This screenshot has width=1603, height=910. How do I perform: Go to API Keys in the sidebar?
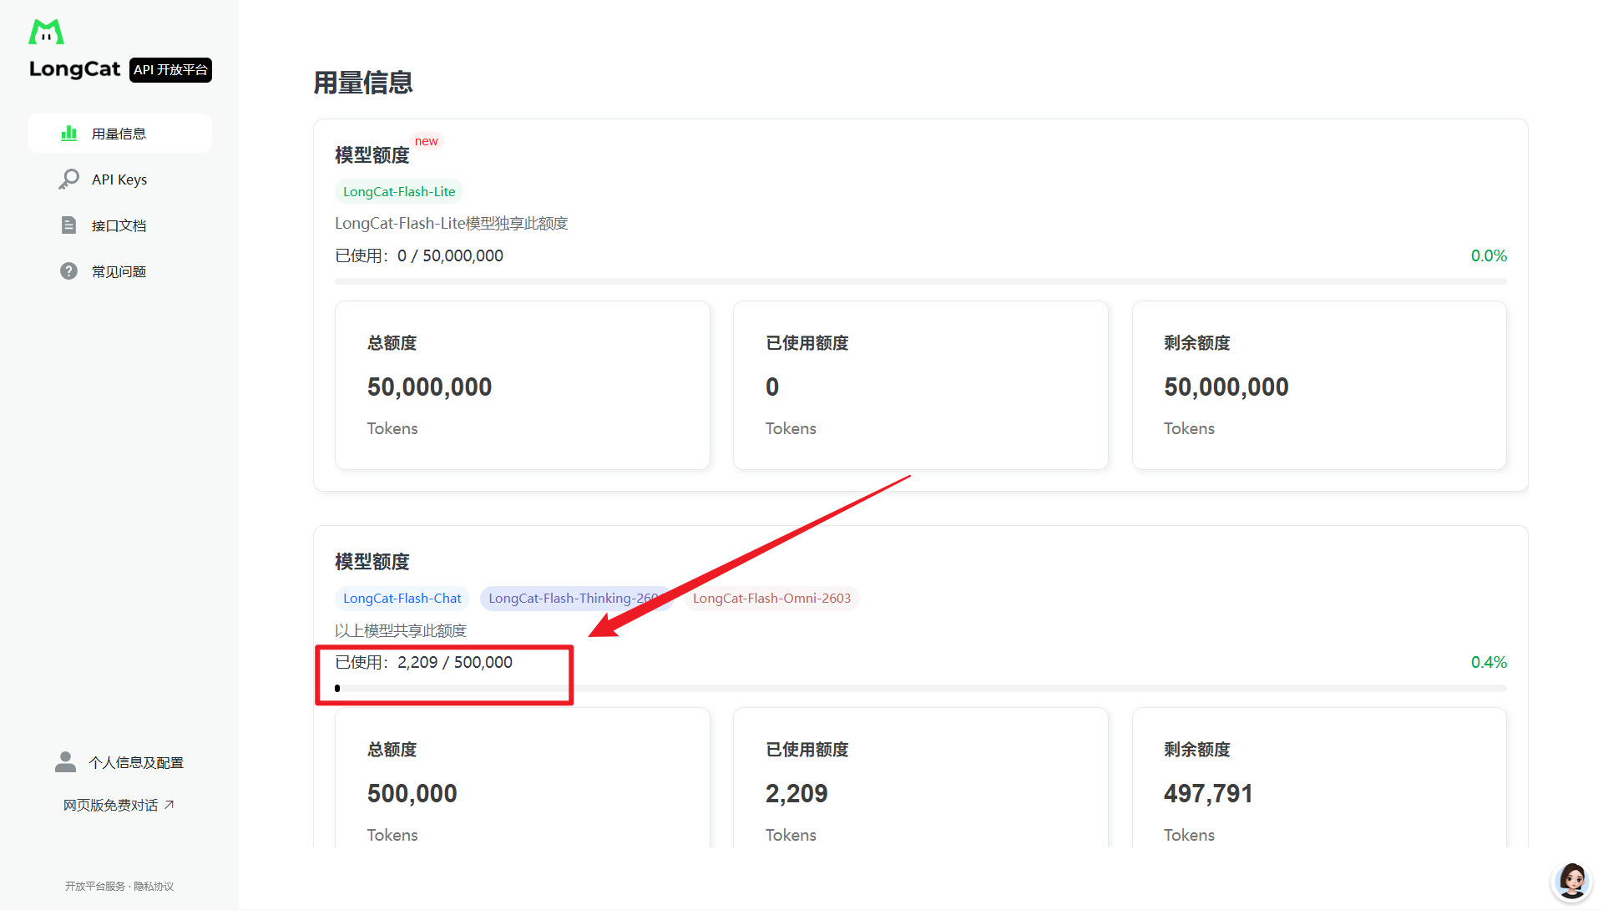point(119,179)
